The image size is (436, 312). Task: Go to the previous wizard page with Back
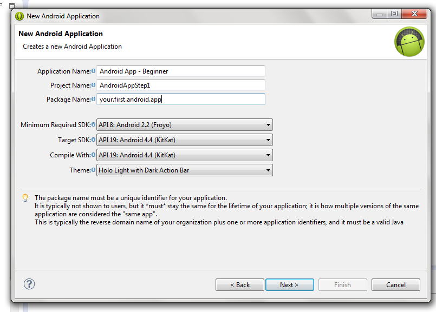point(240,285)
